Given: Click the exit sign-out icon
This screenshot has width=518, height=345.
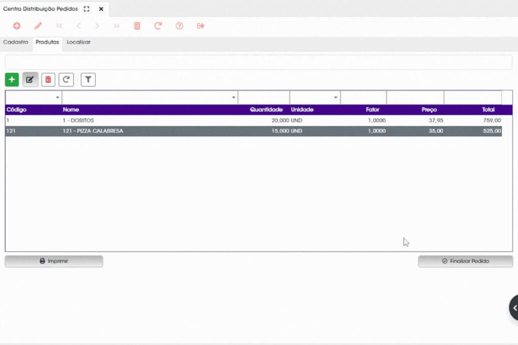Looking at the screenshot, I should [x=201, y=26].
